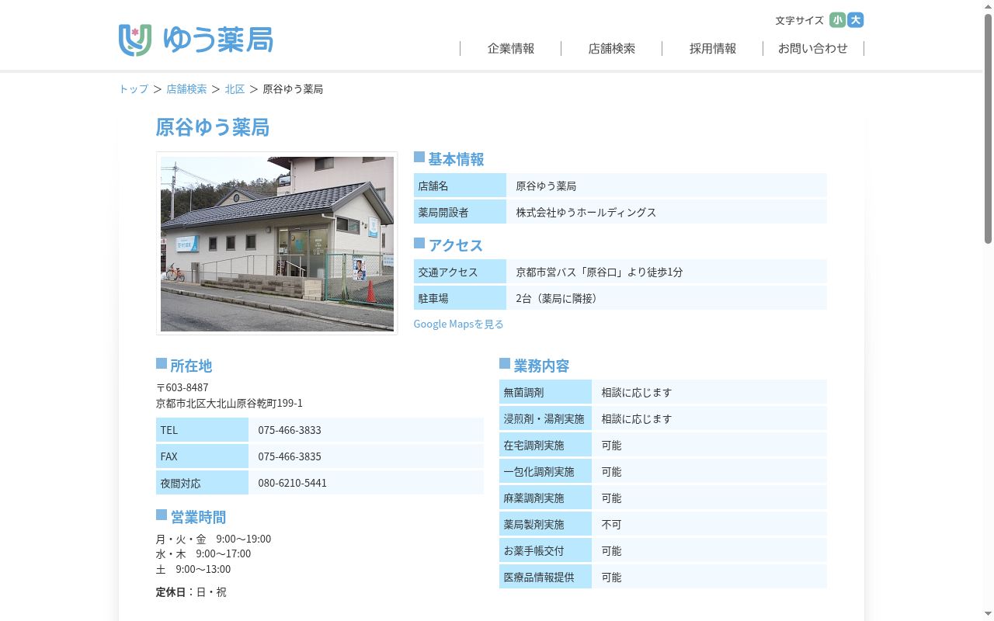
Task: Open the 店舗検索 menu
Action: click(x=612, y=48)
